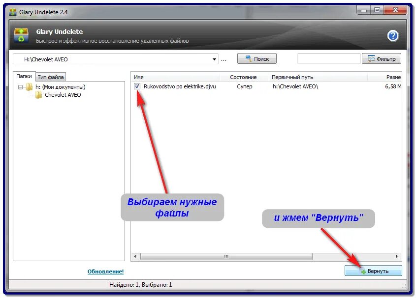
Task: Click the 6,58 М size cell
Action: (x=393, y=86)
